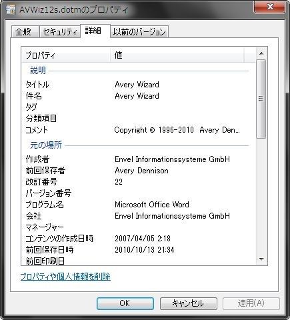
Task: Select the プログラム名 property label
Action: point(45,205)
